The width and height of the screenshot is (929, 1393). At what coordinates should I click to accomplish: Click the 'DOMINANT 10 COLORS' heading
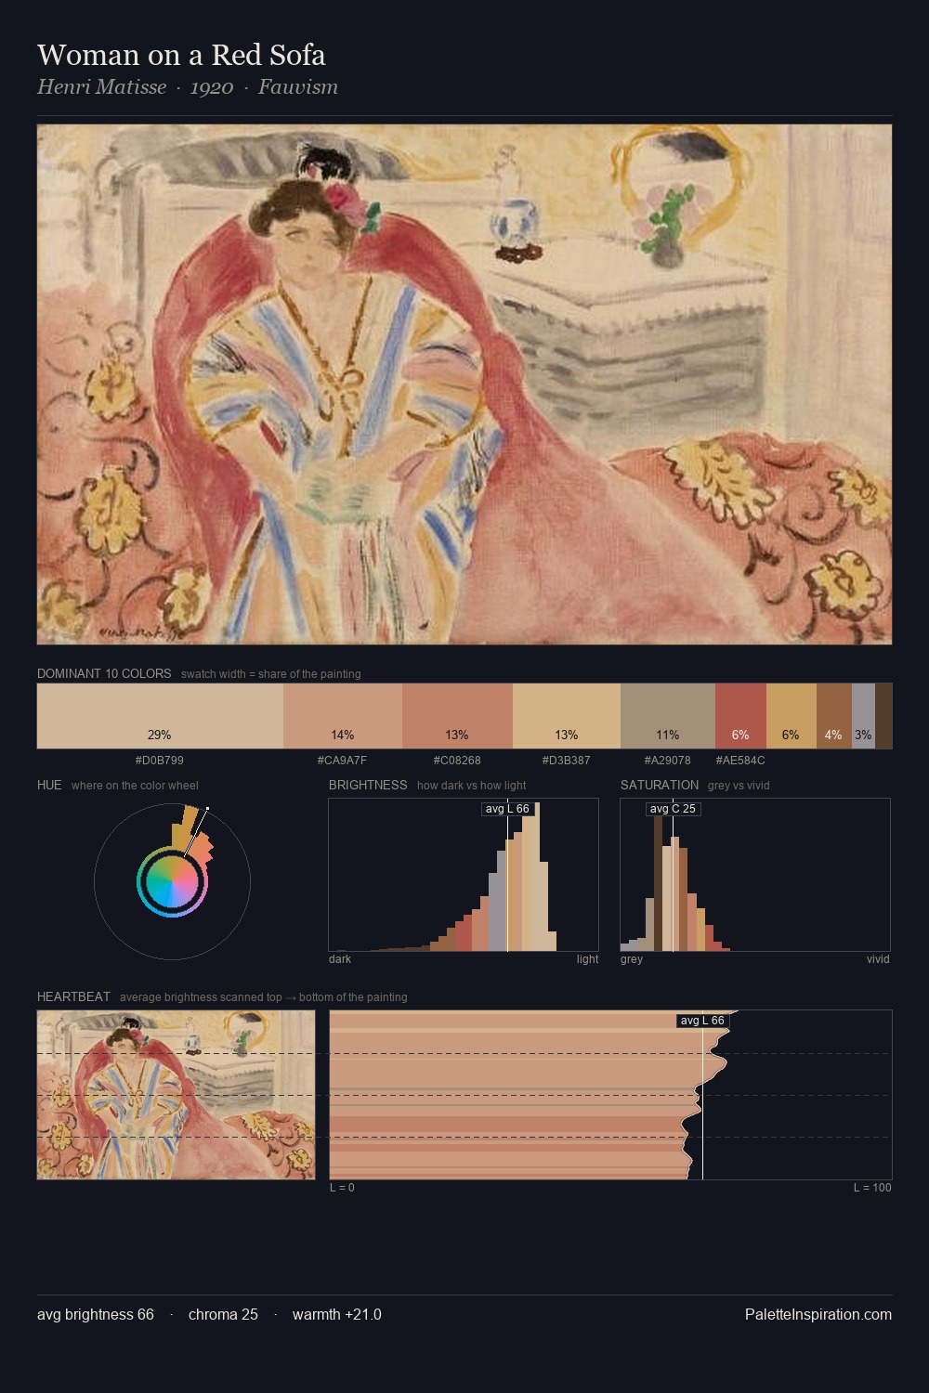(104, 673)
